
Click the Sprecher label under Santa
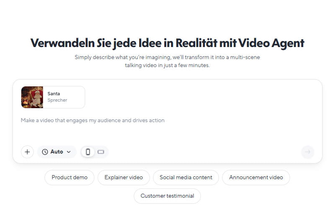[x=57, y=100]
